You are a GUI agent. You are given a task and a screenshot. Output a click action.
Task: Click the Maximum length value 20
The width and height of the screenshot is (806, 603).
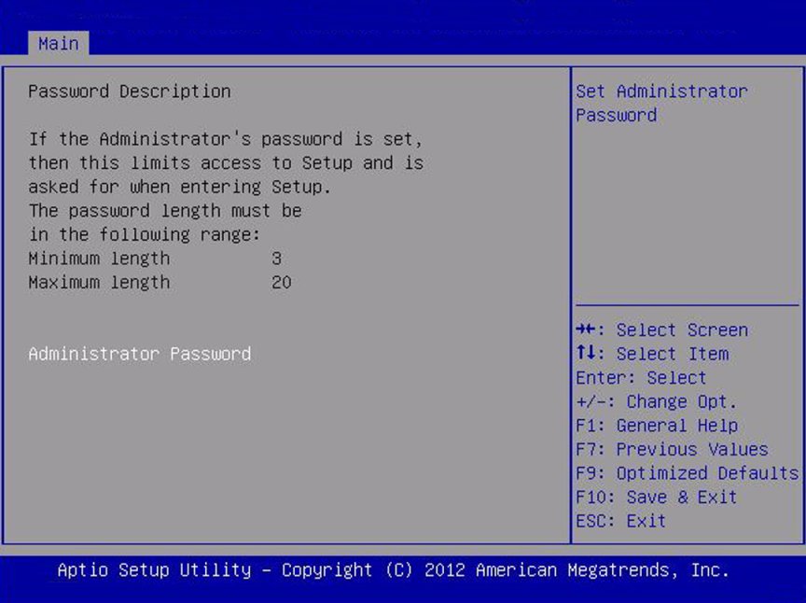[x=281, y=282]
